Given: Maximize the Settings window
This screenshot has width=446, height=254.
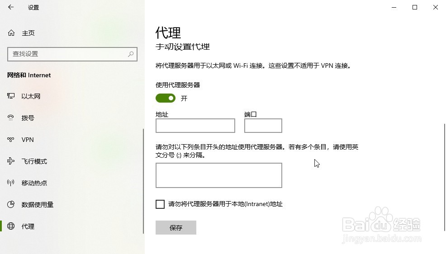Looking at the screenshot, I should click(415, 7).
